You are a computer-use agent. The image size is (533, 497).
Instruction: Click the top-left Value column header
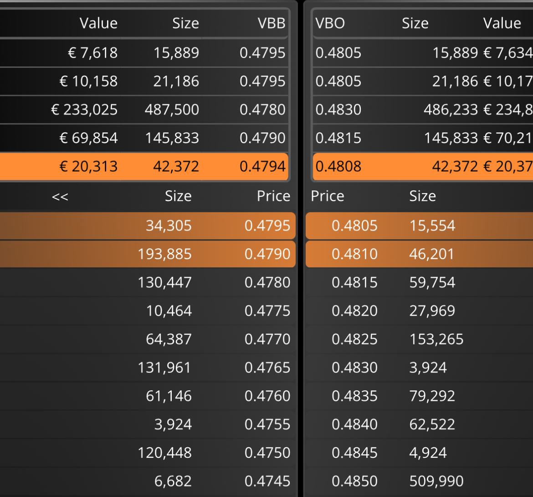coord(98,23)
